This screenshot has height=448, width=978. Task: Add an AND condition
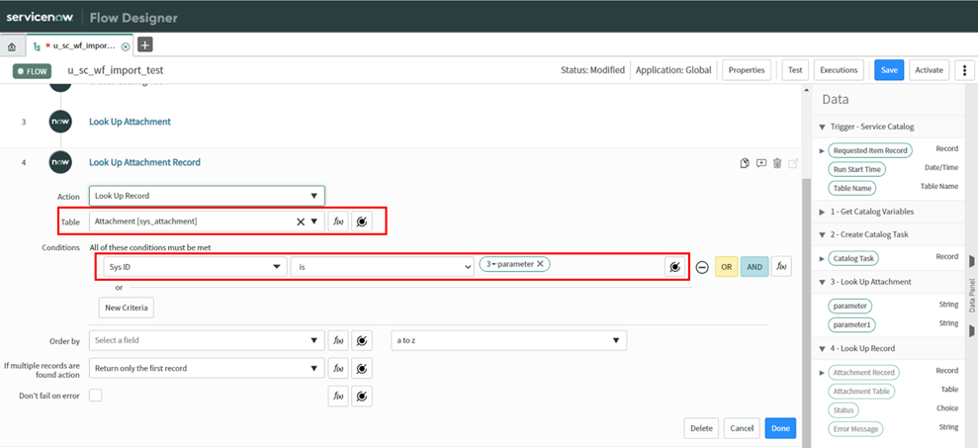755,267
